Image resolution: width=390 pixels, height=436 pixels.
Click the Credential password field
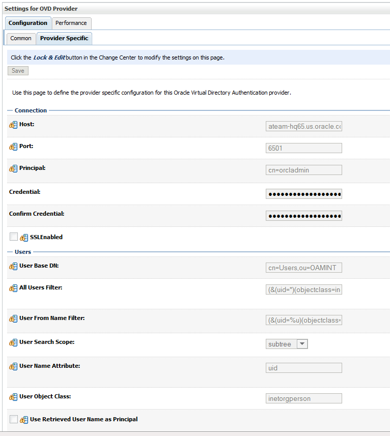(x=304, y=194)
